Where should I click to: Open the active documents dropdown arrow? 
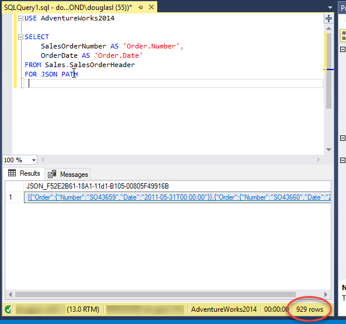pyautogui.click(x=330, y=8)
